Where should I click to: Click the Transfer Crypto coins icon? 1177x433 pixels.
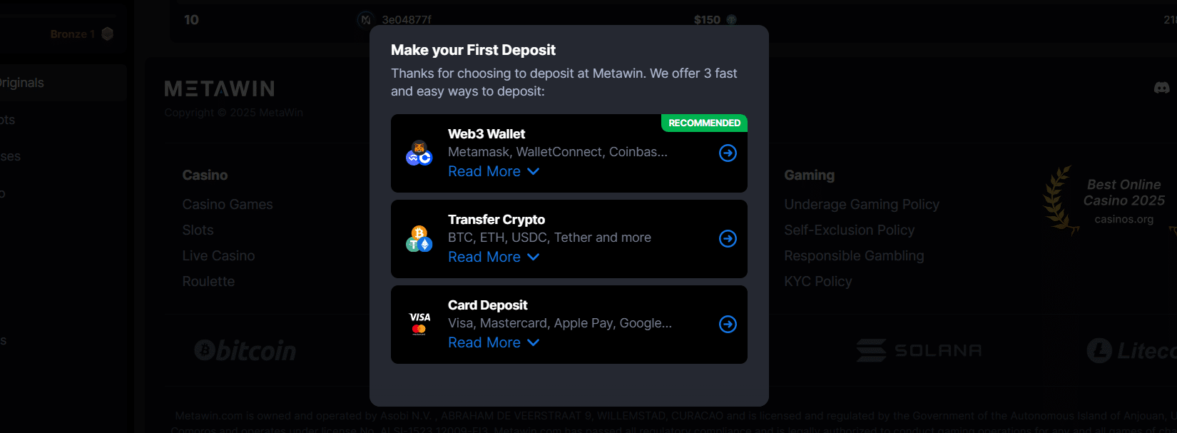(x=419, y=239)
